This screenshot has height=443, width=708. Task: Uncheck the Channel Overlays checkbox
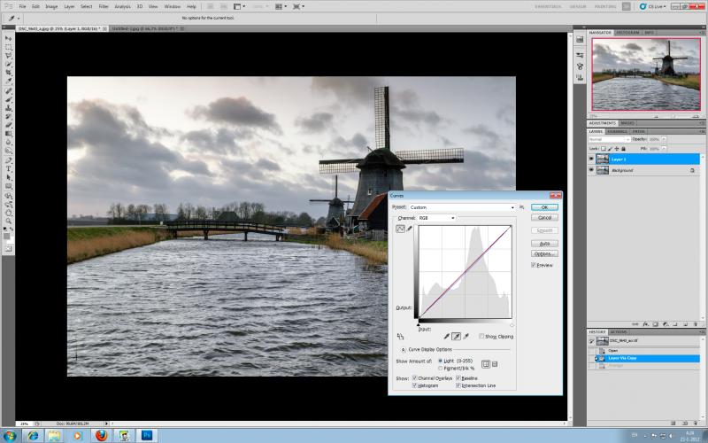414,378
